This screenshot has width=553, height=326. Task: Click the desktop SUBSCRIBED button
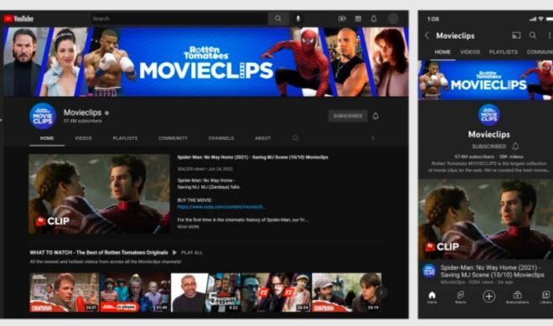click(348, 116)
